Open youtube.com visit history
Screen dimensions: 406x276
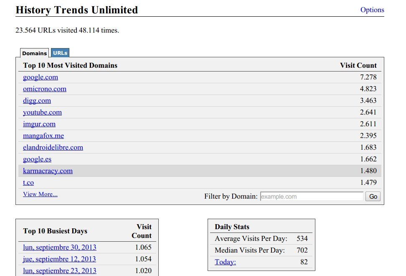tap(42, 112)
